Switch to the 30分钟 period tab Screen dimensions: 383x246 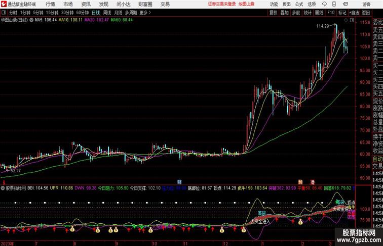tap(67, 13)
